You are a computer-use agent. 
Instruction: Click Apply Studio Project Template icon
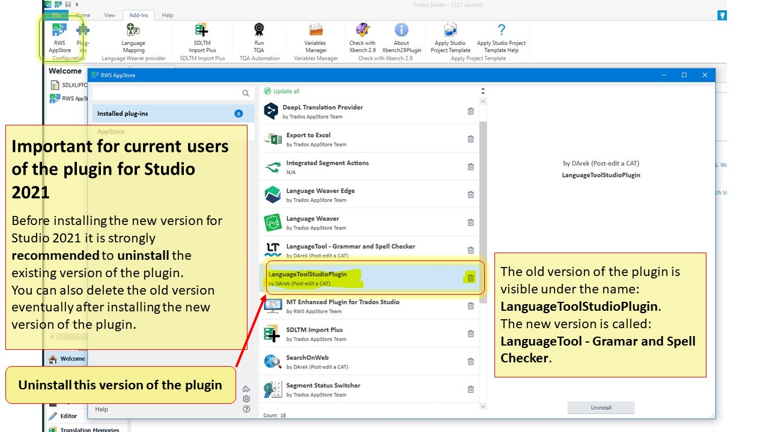click(x=450, y=36)
